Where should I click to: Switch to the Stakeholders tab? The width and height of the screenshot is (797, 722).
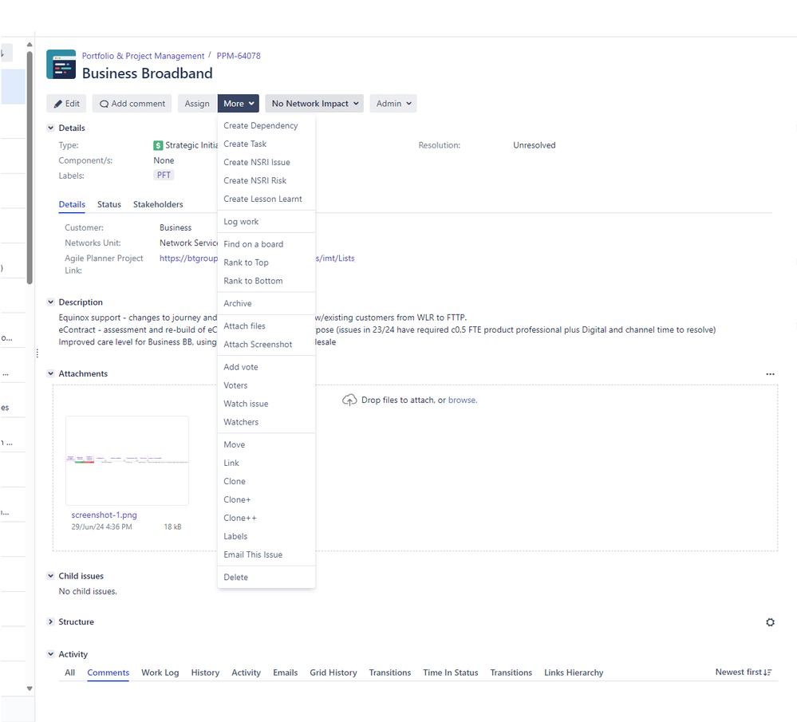coord(158,204)
